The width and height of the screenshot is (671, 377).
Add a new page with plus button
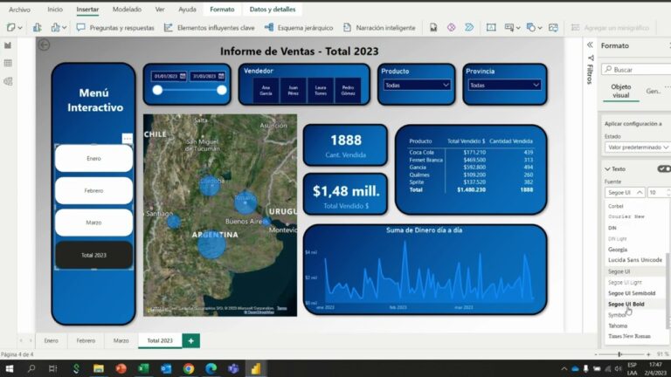190,340
